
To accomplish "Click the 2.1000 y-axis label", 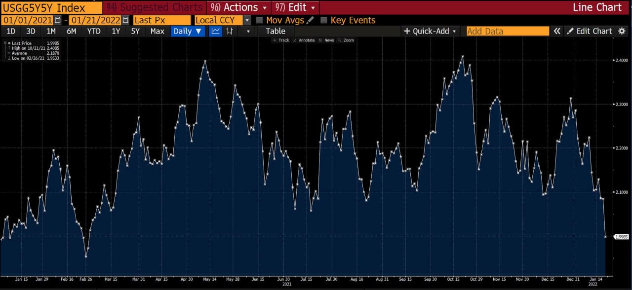I will 621,192.
